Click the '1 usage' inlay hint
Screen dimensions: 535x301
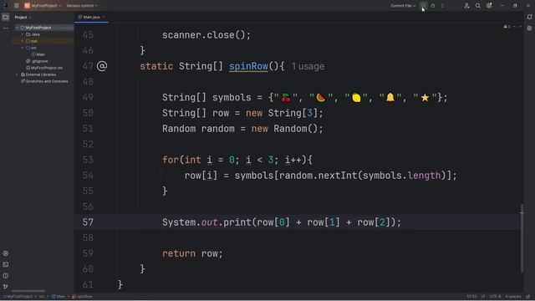click(x=308, y=66)
